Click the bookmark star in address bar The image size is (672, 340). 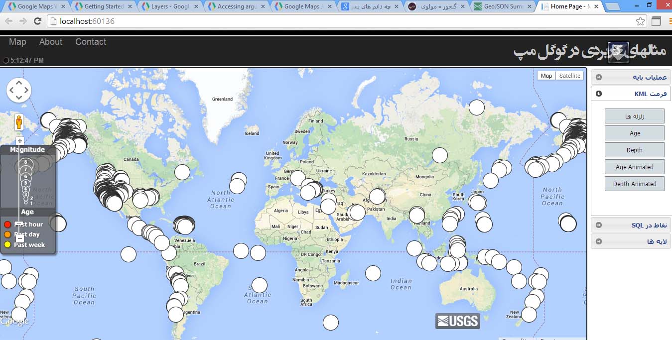[x=640, y=21]
